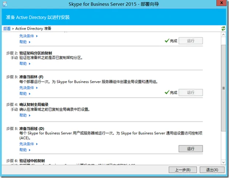
Task: Click the scrollbar up arrow
Action: point(223,35)
